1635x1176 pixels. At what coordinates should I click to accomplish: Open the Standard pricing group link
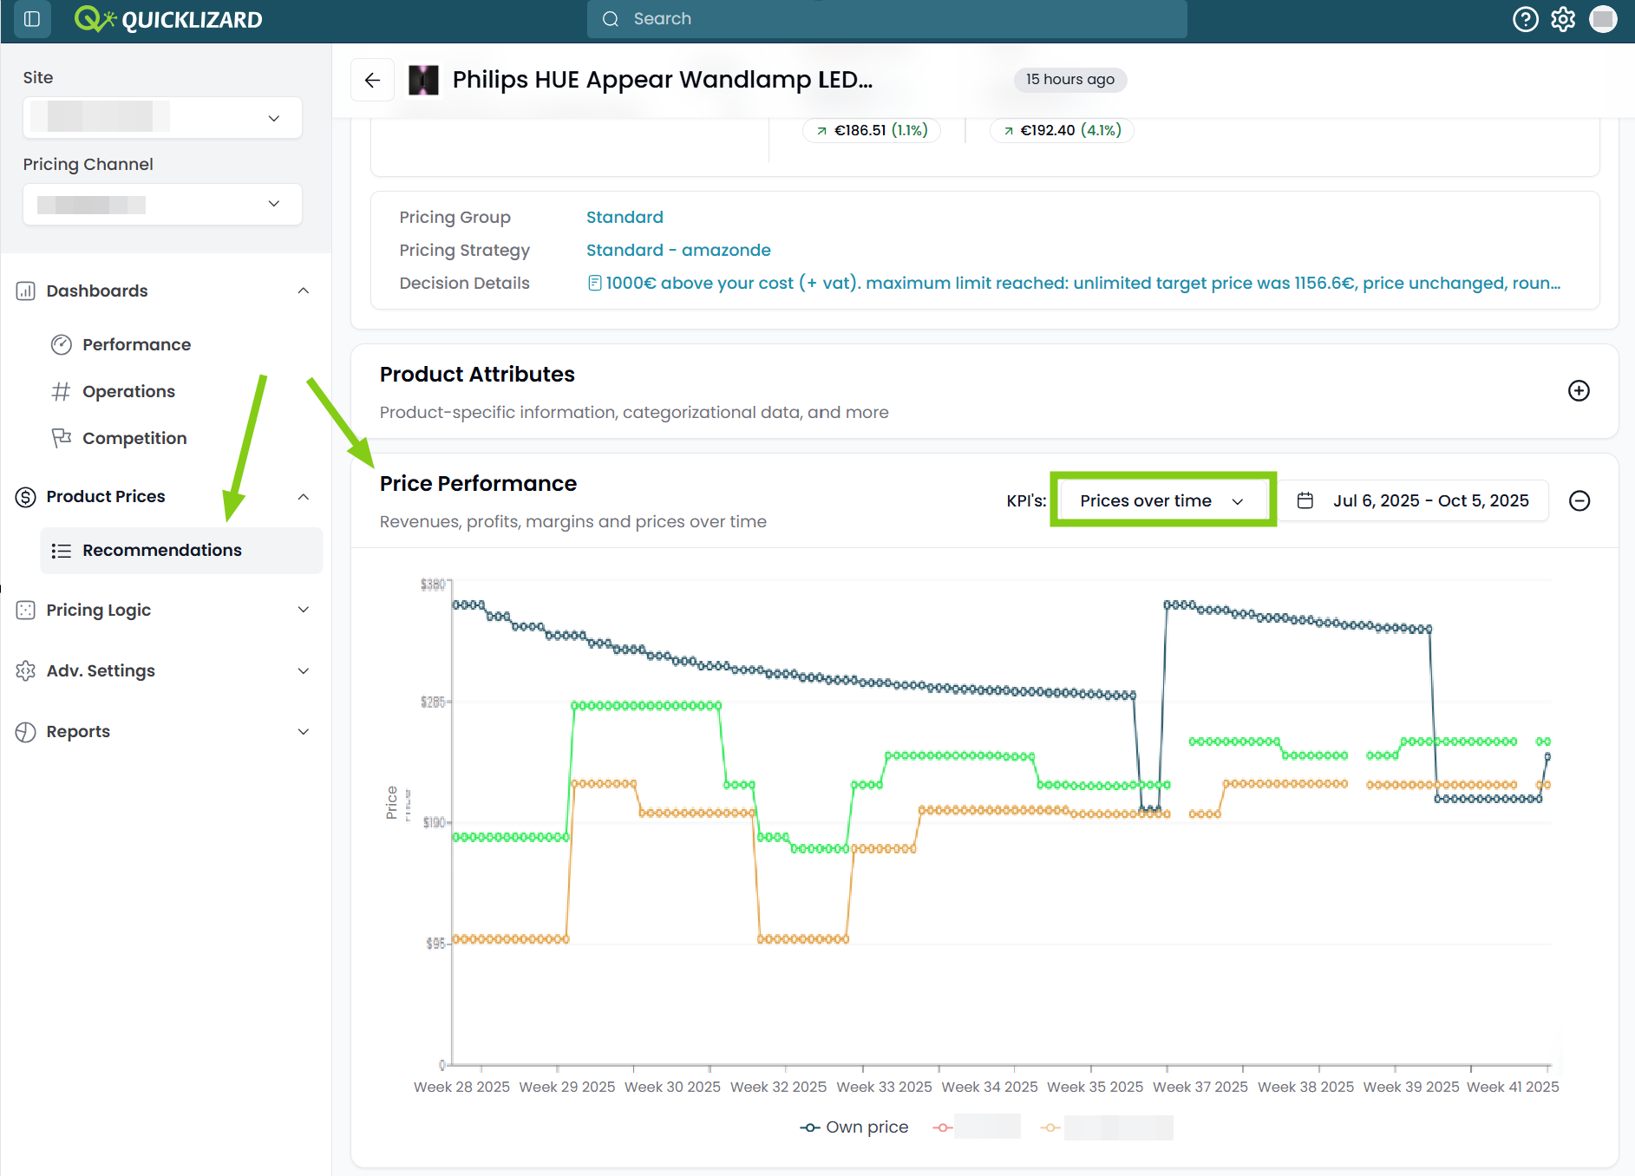click(625, 218)
